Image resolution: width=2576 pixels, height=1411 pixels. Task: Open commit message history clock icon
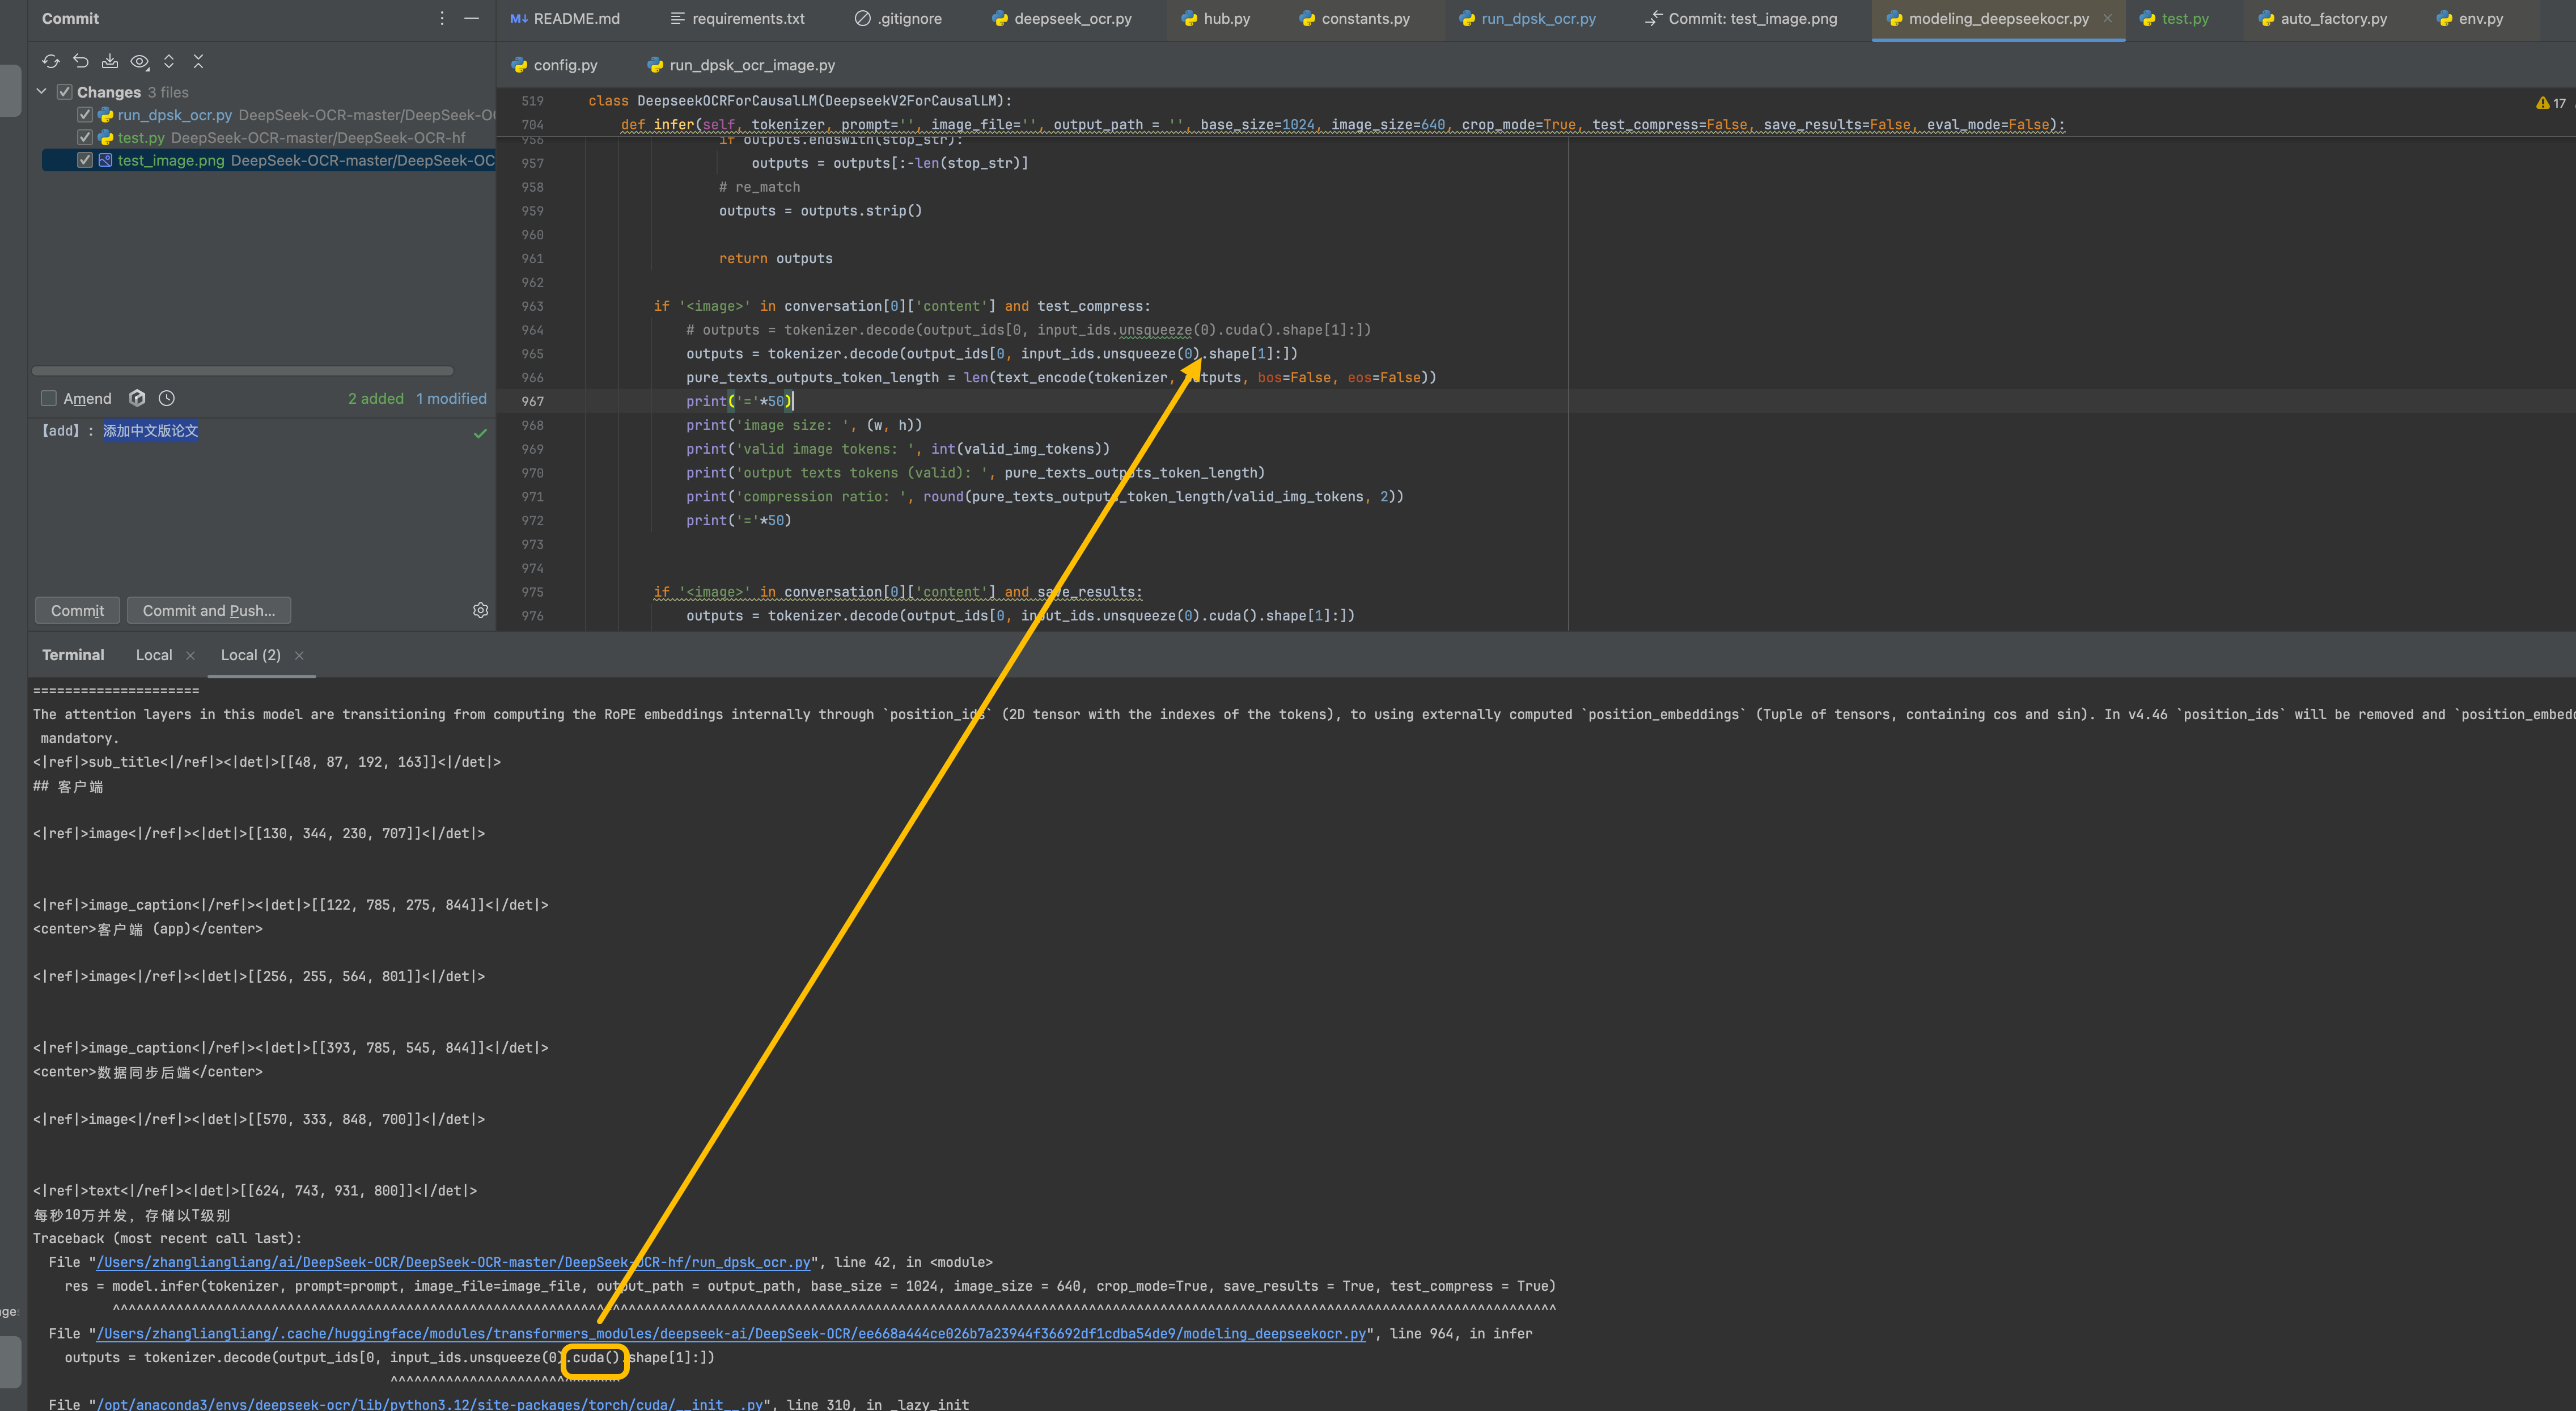(167, 398)
